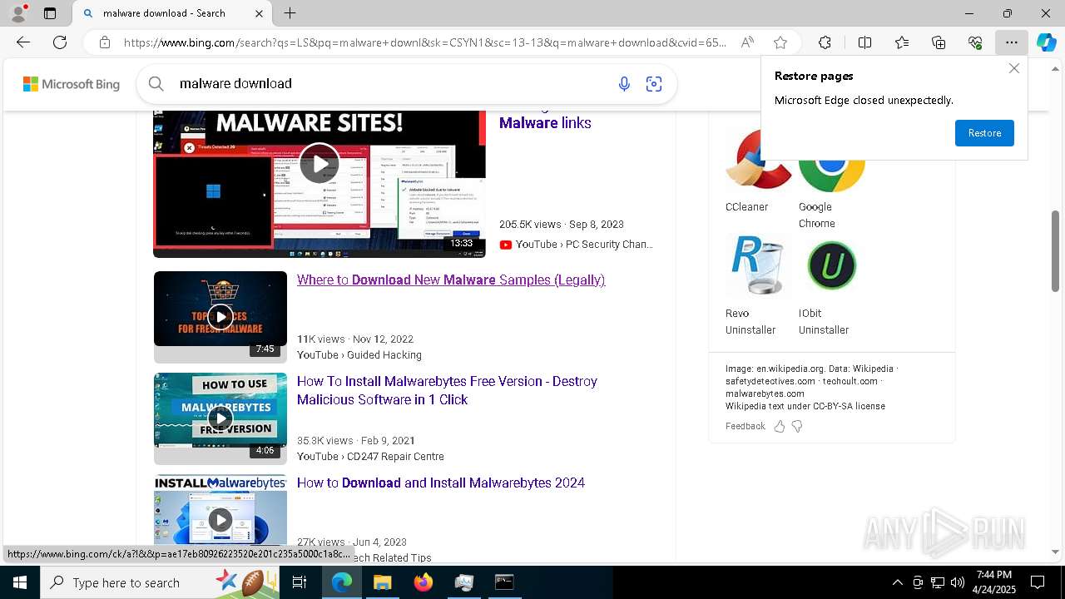Click the page vertical scrollbar
This screenshot has width=1065, height=599.
pyautogui.click(x=1055, y=250)
